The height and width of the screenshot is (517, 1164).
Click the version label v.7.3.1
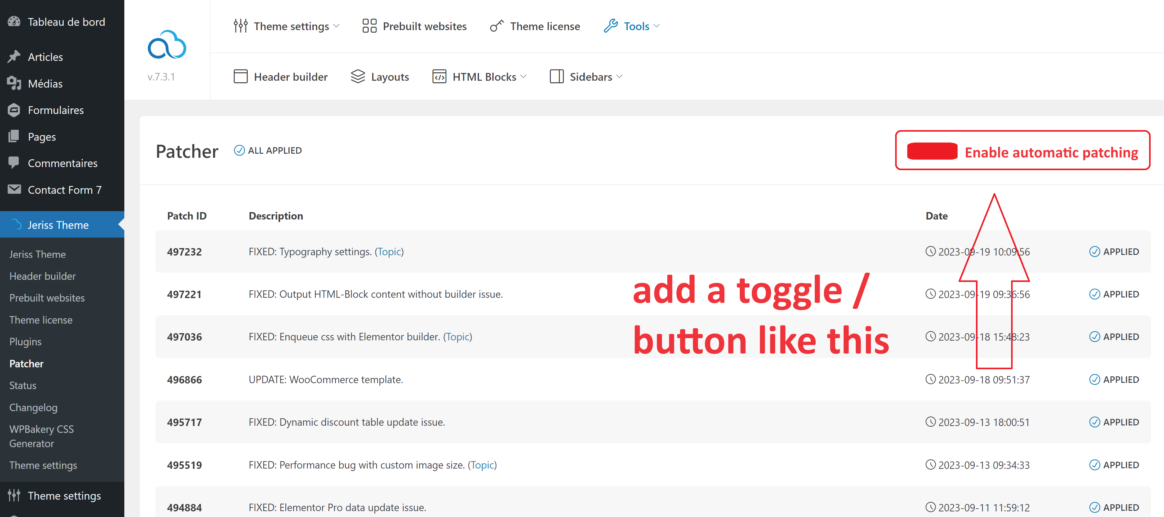(x=161, y=77)
